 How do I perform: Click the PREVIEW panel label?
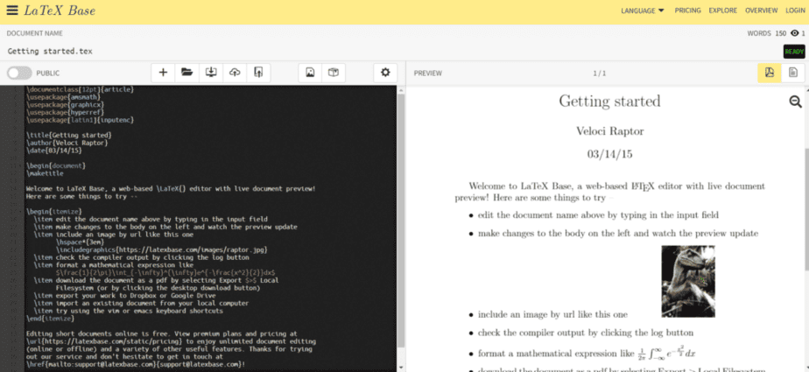click(x=428, y=74)
